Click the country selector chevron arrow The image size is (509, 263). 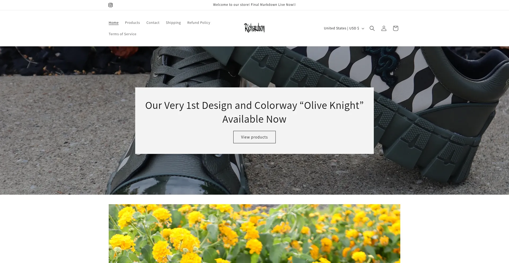click(363, 29)
